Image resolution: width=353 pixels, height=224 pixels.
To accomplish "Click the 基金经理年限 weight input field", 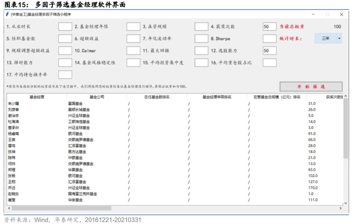I will [133, 27].
